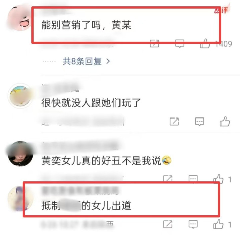Viewport: 240px width, 235px height.
Task: Open the purple-toned avatar of last commenter
Action: point(20,199)
